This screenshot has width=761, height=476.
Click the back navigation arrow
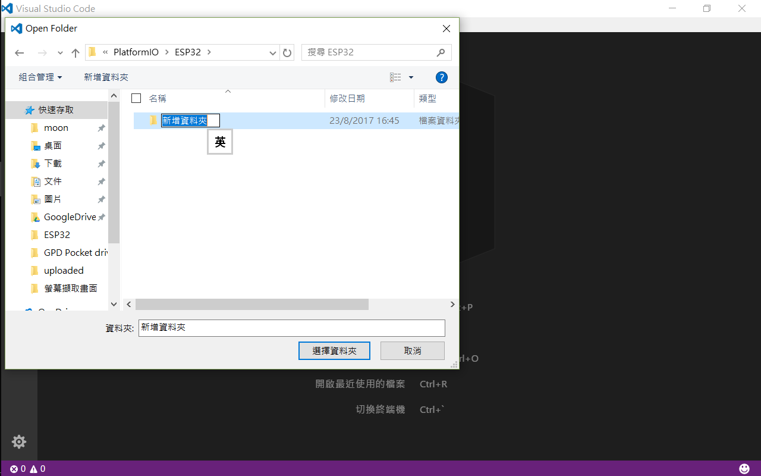pyautogui.click(x=19, y=52)
